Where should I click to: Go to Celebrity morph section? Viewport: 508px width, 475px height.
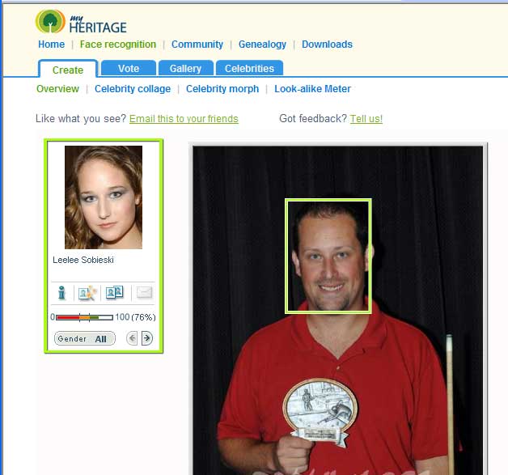click(222, 89)
